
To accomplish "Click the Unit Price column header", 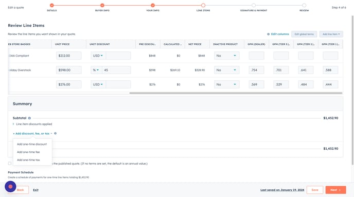I will click(x=68, y=44).
